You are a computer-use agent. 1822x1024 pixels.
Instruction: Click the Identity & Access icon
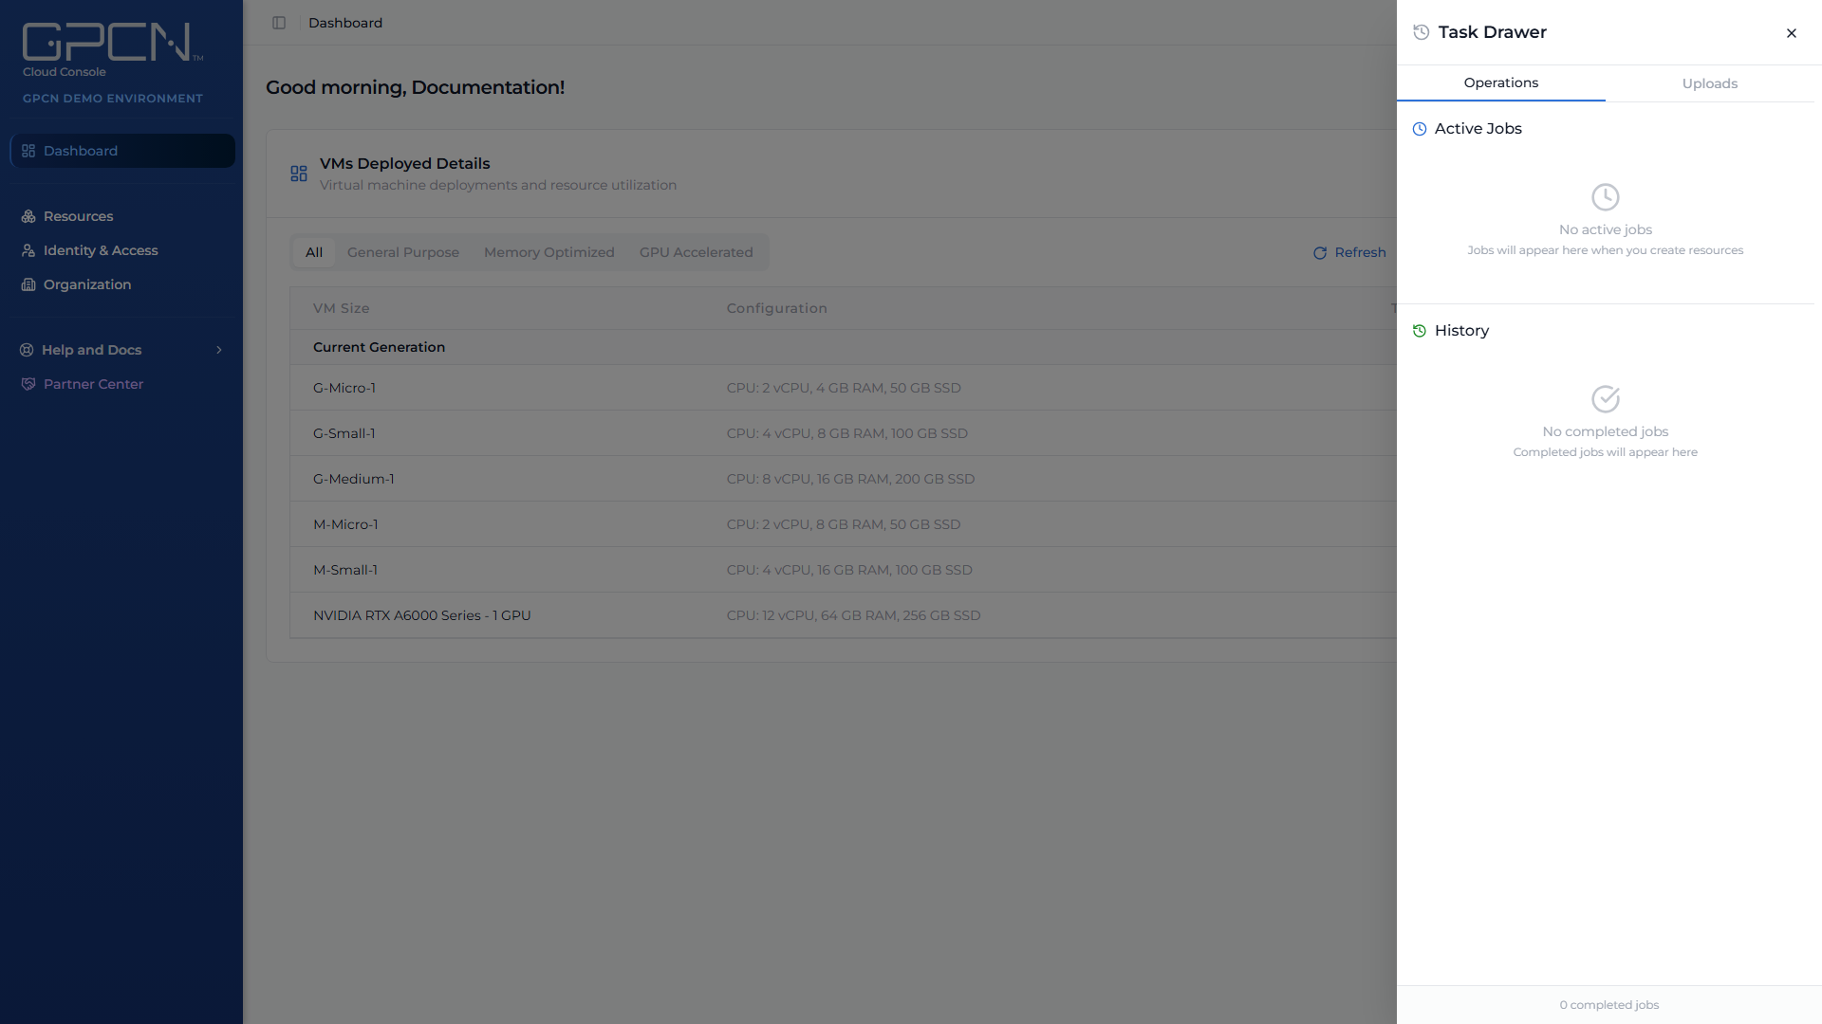tap(28, 250)
